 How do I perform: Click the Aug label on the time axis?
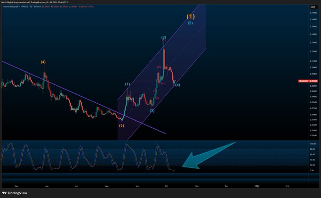coord(107,186)
